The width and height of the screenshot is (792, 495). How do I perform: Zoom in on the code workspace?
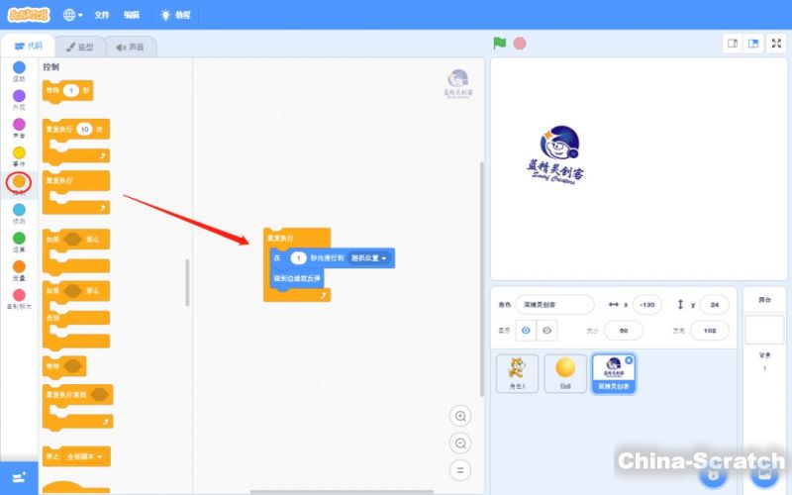tap(459, 416)
